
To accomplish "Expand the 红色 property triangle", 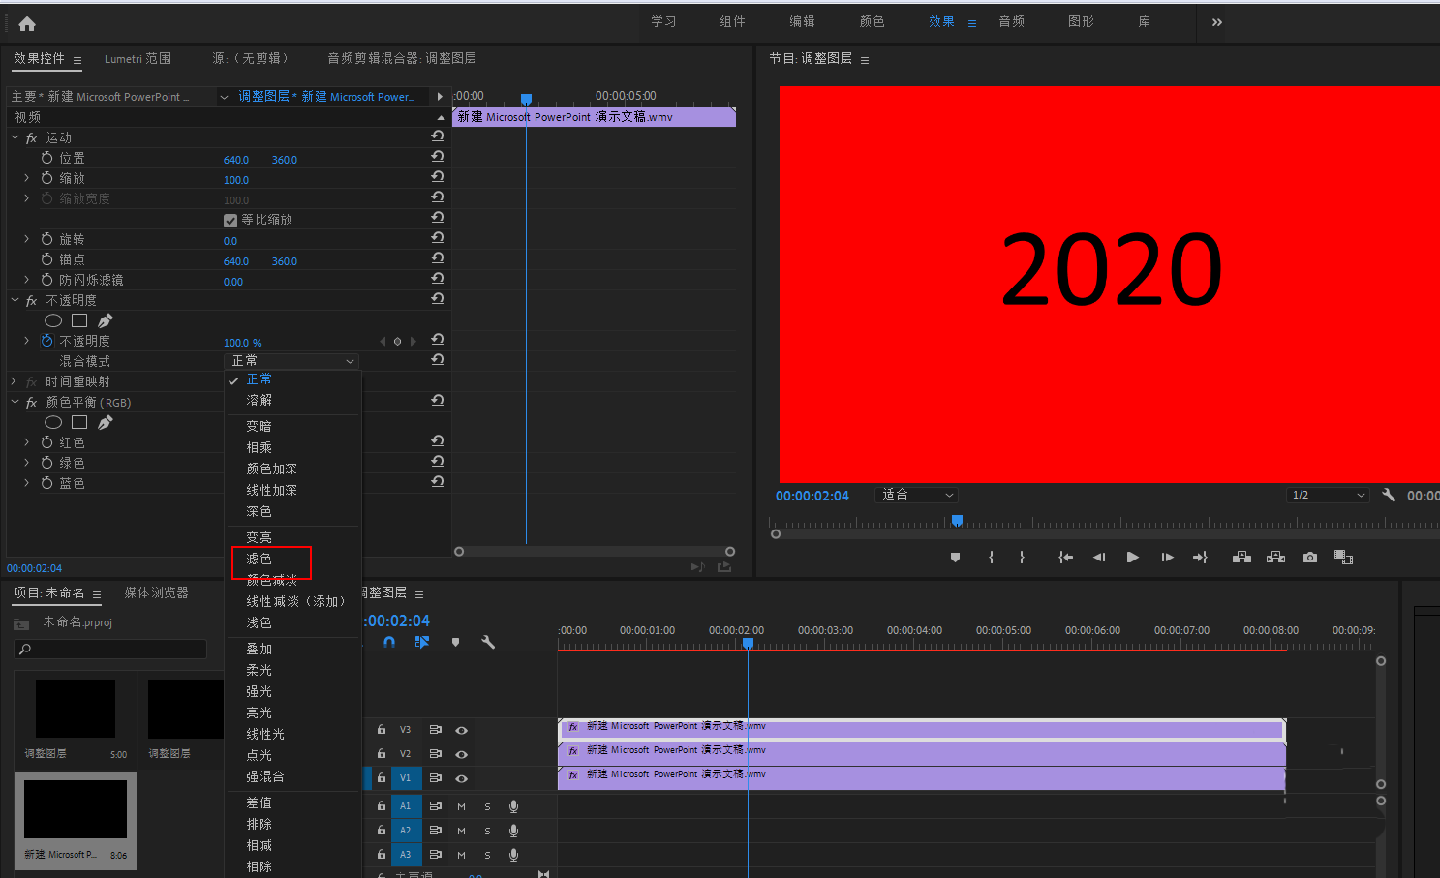I will (26, 442).
